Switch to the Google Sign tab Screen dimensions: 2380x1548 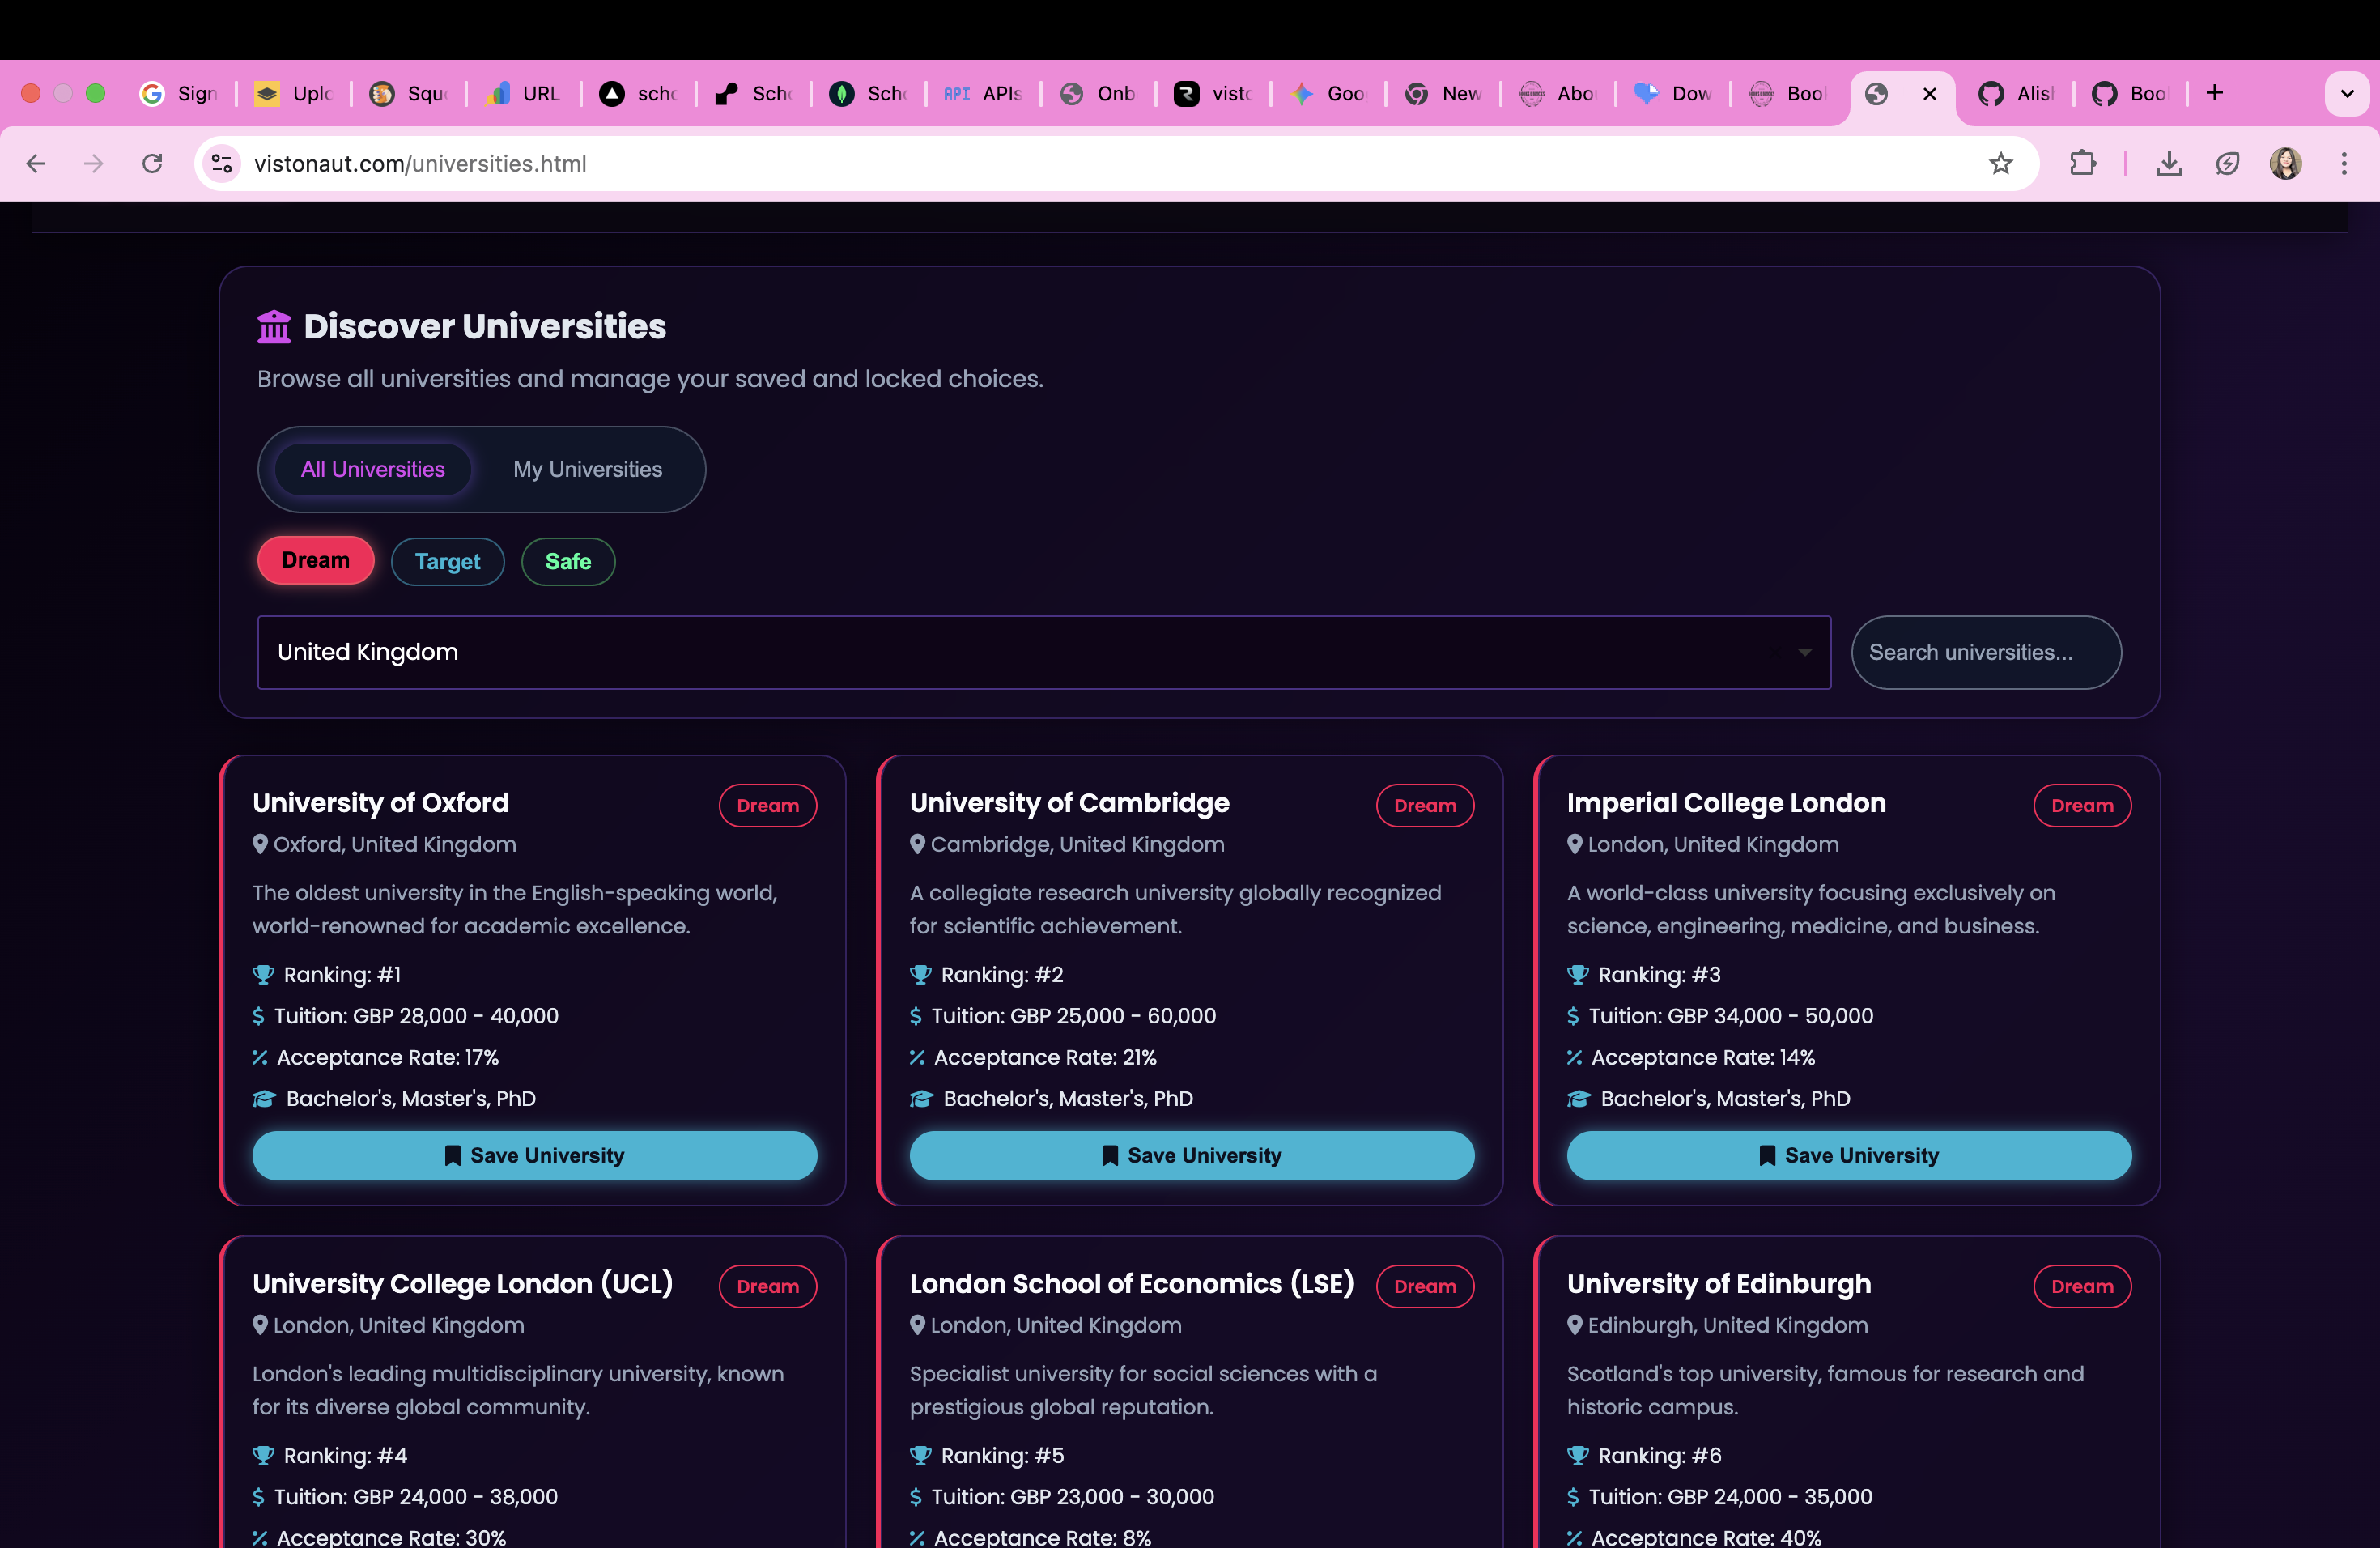tap(180, 94)
